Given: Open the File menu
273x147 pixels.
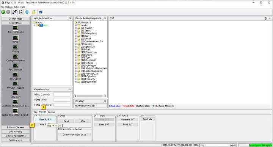Looking at the screenshot, I should pyautogui.click(x=2, y=7).
